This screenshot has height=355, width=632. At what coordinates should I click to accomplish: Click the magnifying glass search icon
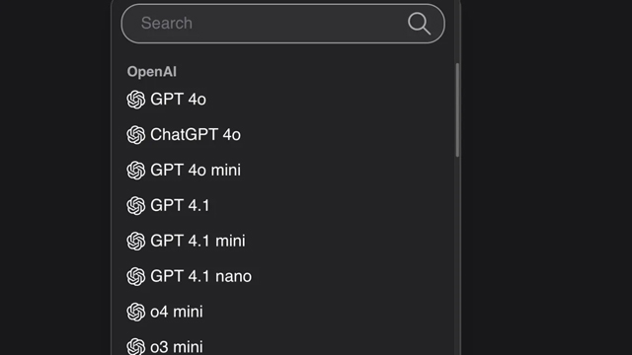coord(419,24)
